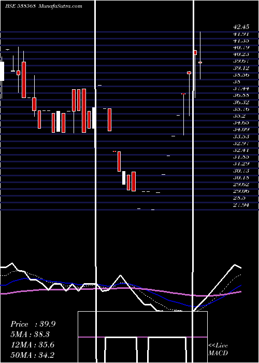Click the 33.53 price axis label
The width and height of the screenshot is (259, 363).
(x=241, y=136)
